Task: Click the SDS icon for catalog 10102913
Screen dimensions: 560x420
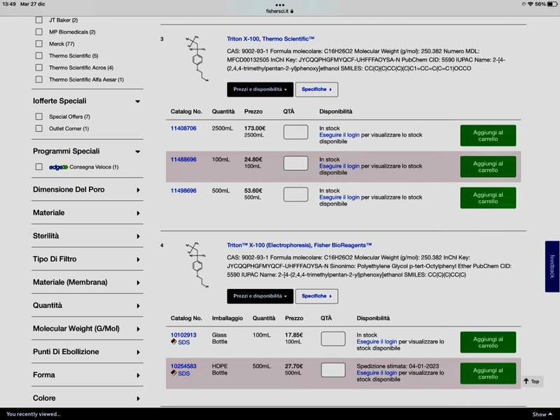Action: pyautogui.click(x=180, y=342)
